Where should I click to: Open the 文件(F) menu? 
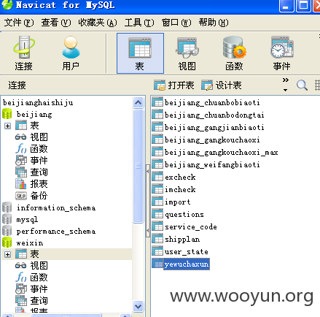[19, 23]
